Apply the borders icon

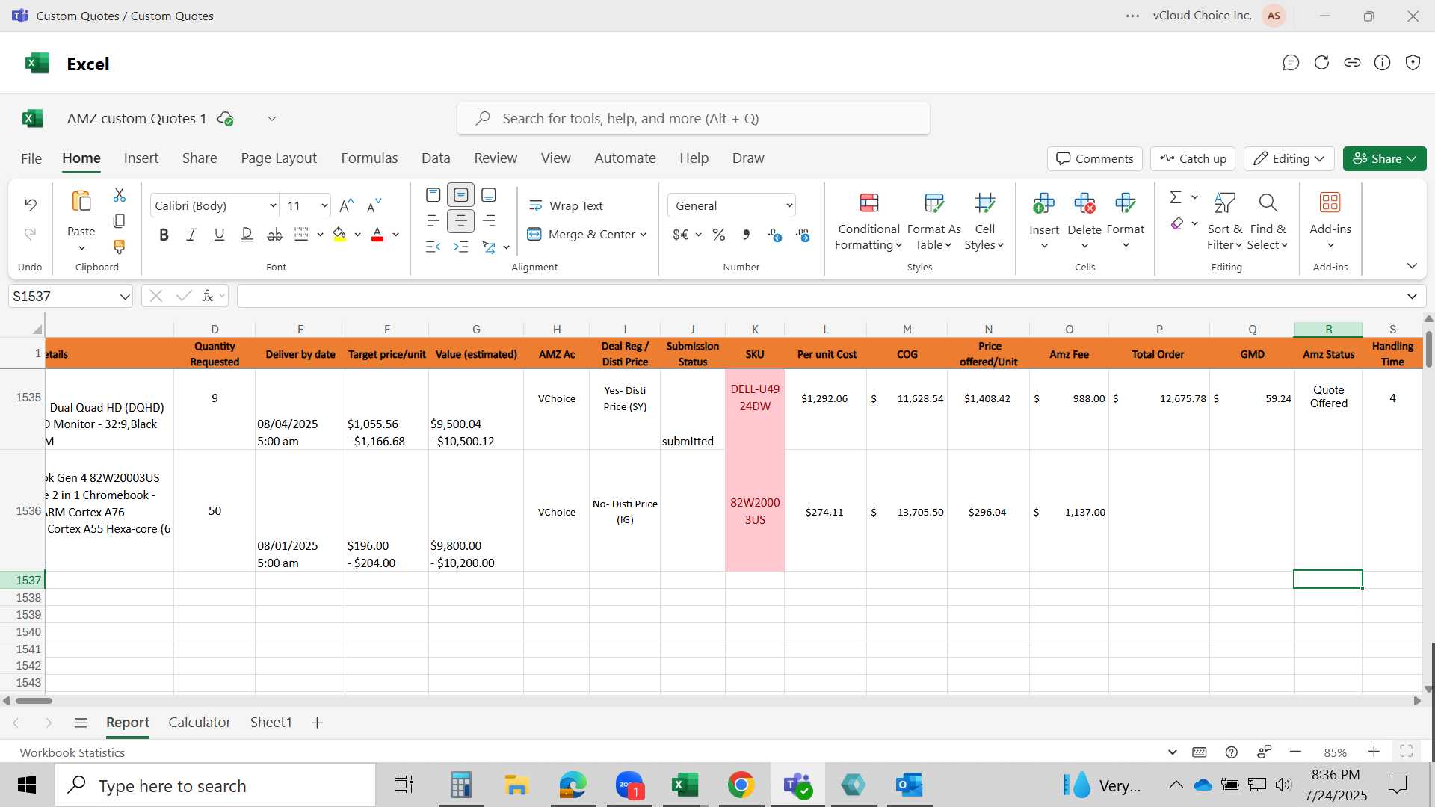tap(302, 235)
